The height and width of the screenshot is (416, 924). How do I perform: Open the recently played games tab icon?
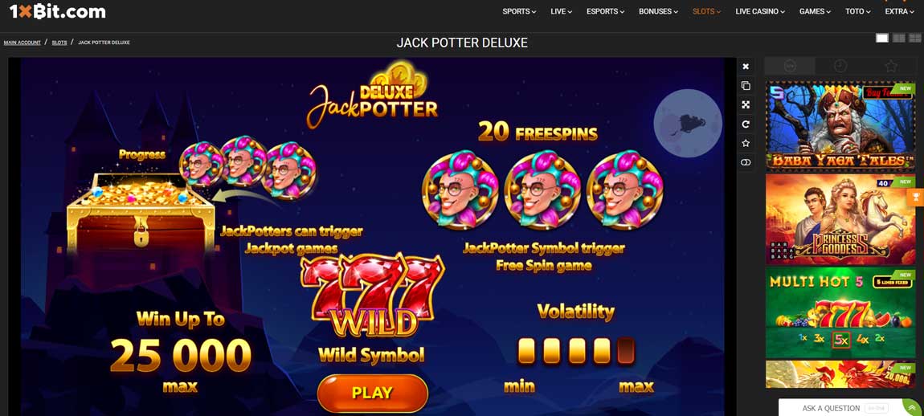[840, 66]
